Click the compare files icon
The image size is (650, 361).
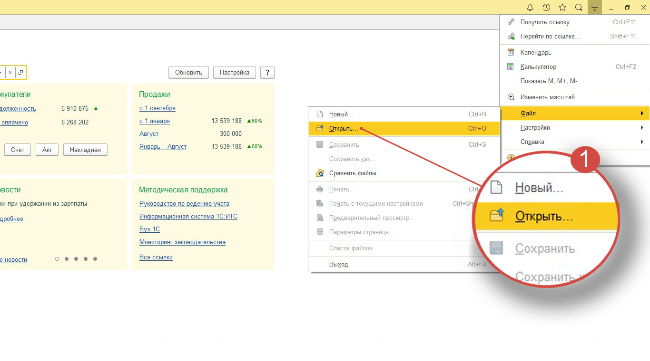320,173
